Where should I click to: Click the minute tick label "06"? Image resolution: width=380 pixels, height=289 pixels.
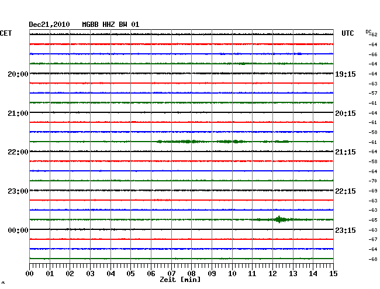(151, 274)
